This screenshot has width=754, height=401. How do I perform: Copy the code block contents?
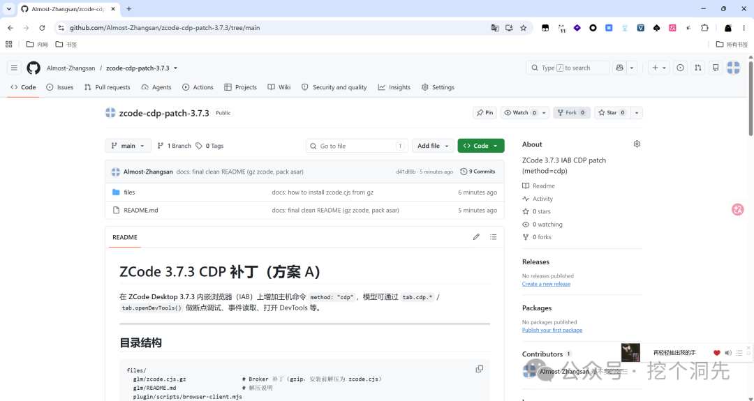tap(480, 369)
